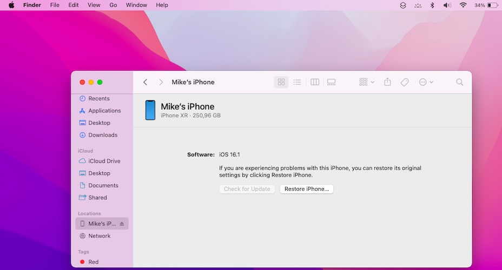Open the Window menu
This screenshot has height=270, width=502.
pos(136,5)
